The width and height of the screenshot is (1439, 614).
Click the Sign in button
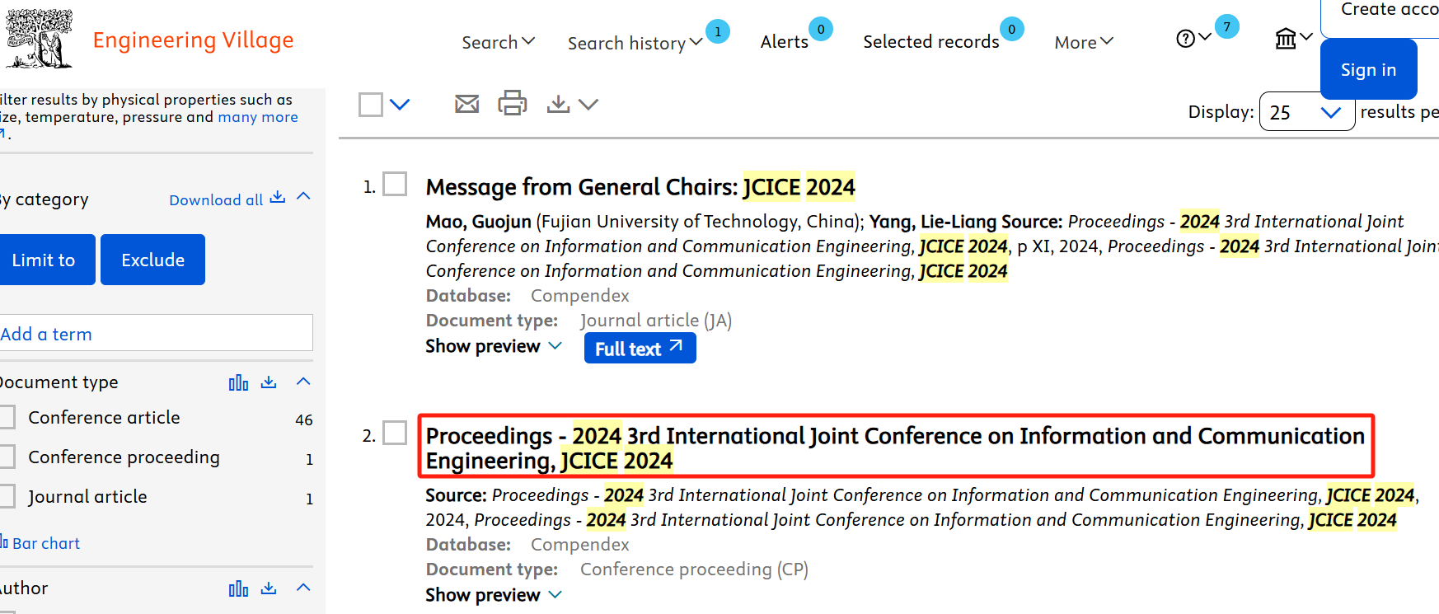1368,70
